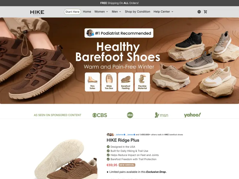Open the shopping cart icon

coord(205,12)
